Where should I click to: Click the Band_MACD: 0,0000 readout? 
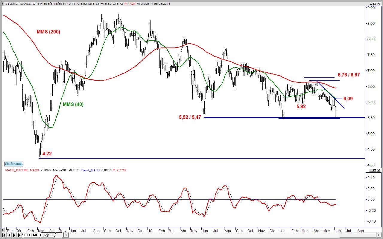coord(97,170)
